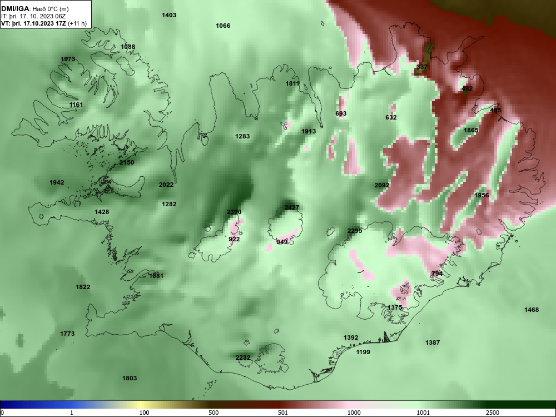This screenshot has width=556, height=417.
Task: Click the 1811 value on the north coast
Action: [292, 84]
